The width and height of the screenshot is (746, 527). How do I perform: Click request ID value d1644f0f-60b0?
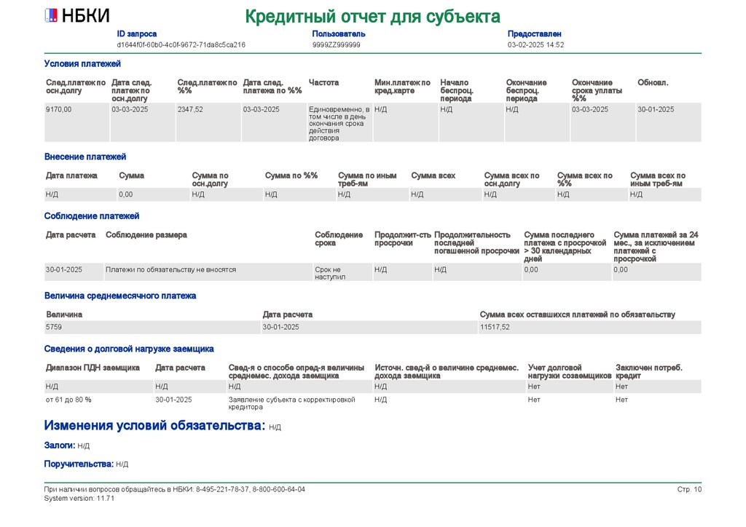pos(181,44)
